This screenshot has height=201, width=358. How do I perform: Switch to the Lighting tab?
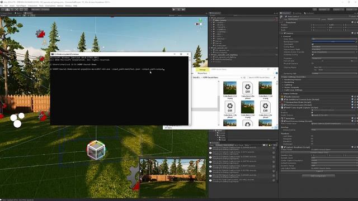click(297, 13)
